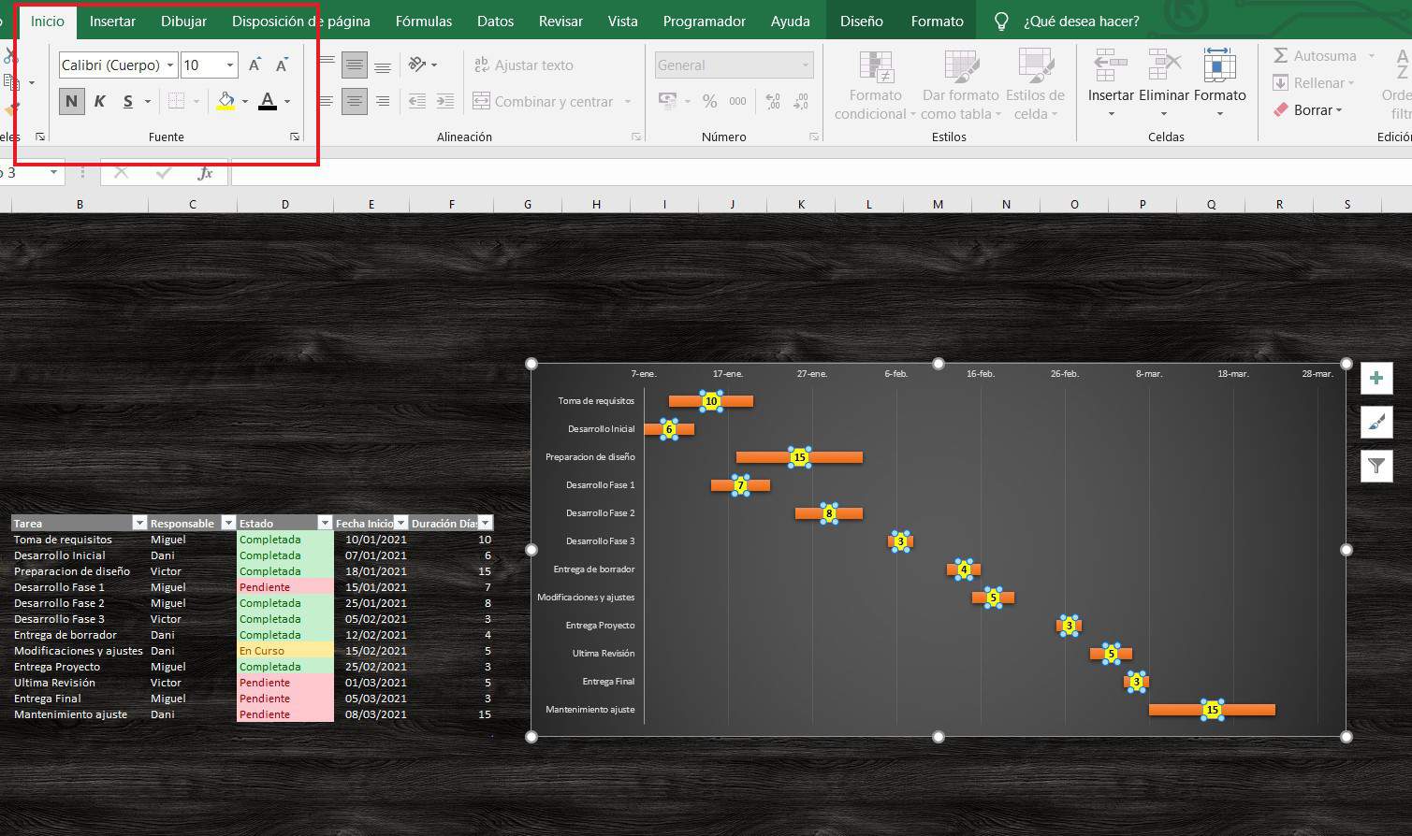Go to the Diseño tab
1412x836 pixels.
[861, 21]
